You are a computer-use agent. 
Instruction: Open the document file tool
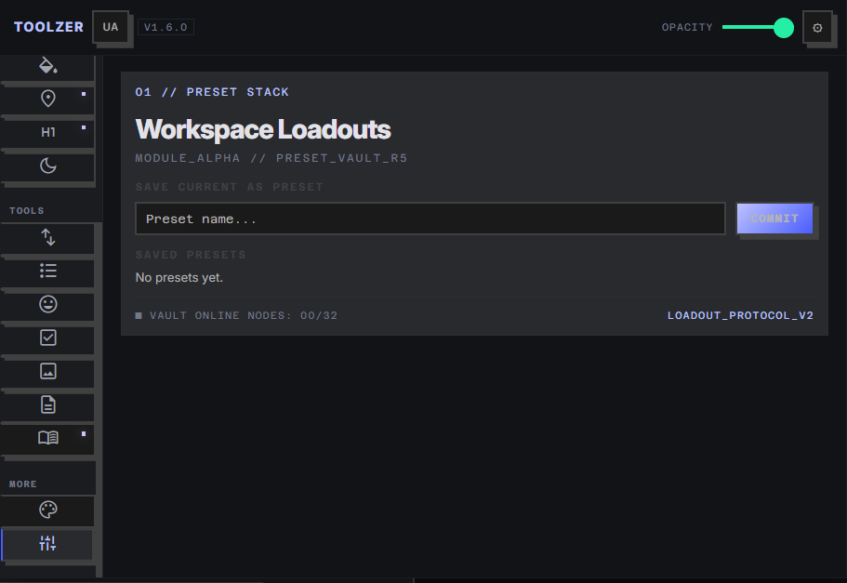point(47,404)
